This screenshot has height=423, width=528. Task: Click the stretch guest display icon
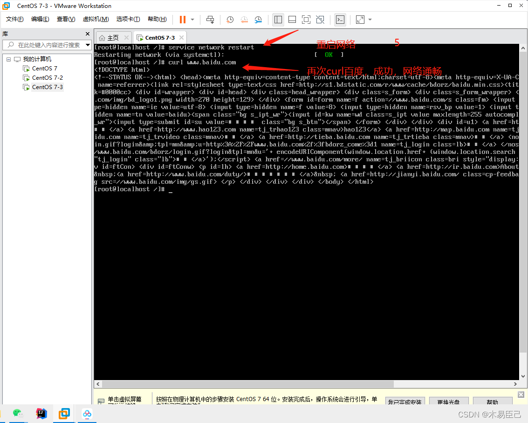click(x=360, y=20)
